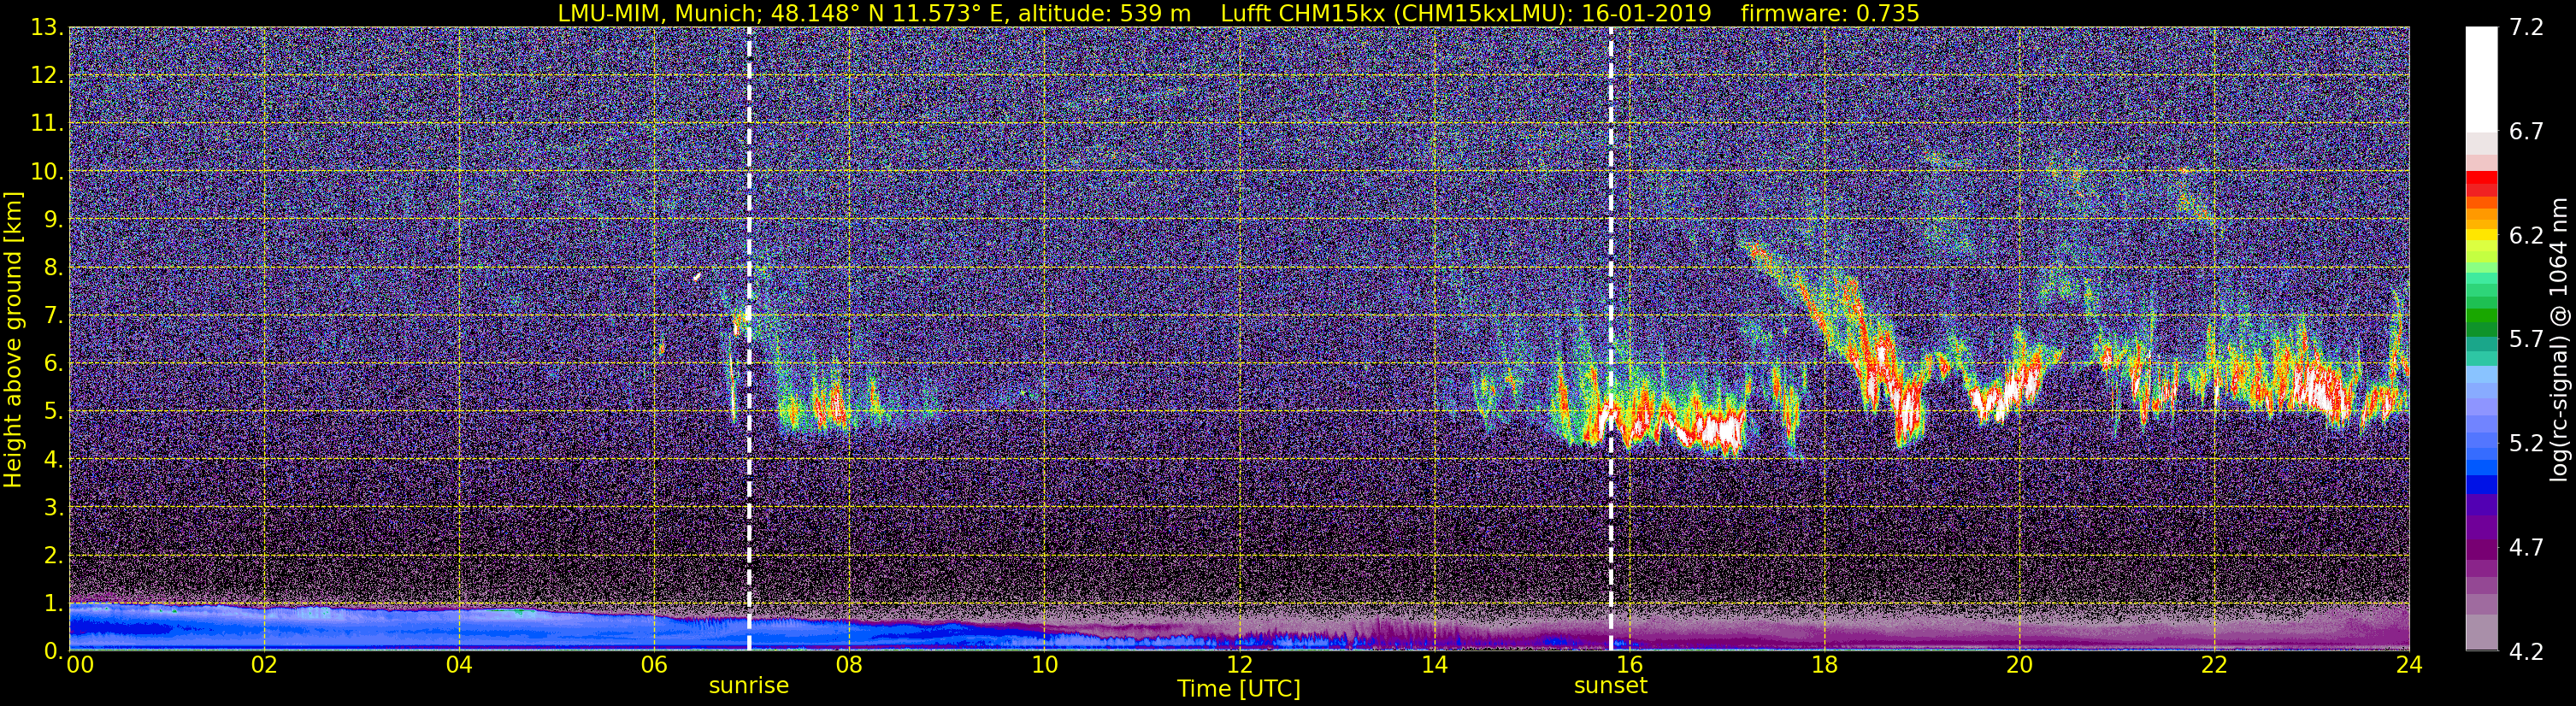Click the time axis tick label '08'
The image size is (2576, 706).
849,666
